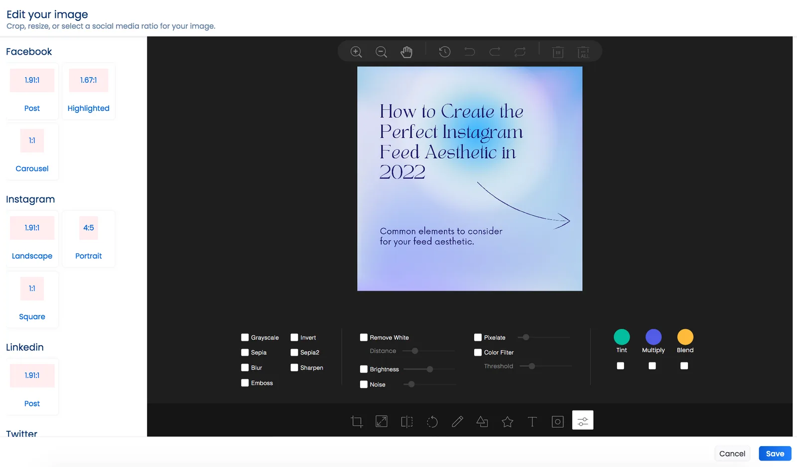Click the zoom out magnifier icon
The height and width of the screenshot is (467, 797).
point(381,52)
